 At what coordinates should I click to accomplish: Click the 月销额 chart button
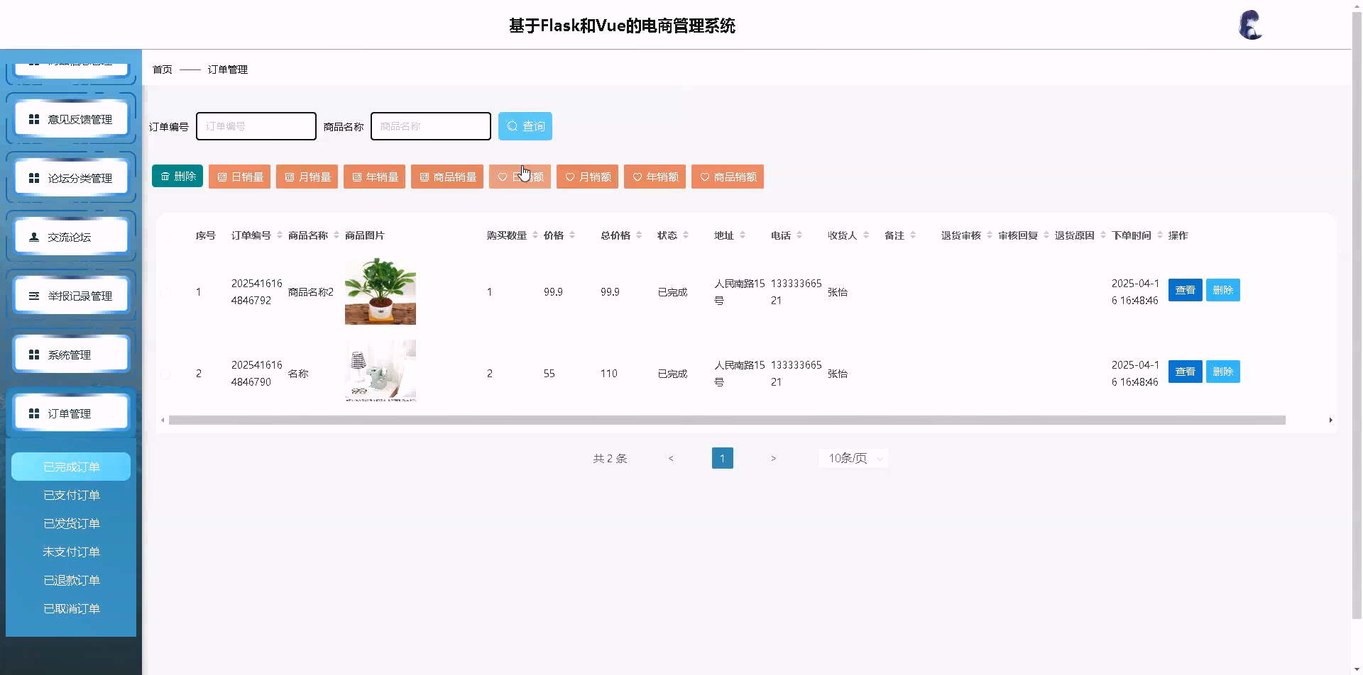[587, 177]
